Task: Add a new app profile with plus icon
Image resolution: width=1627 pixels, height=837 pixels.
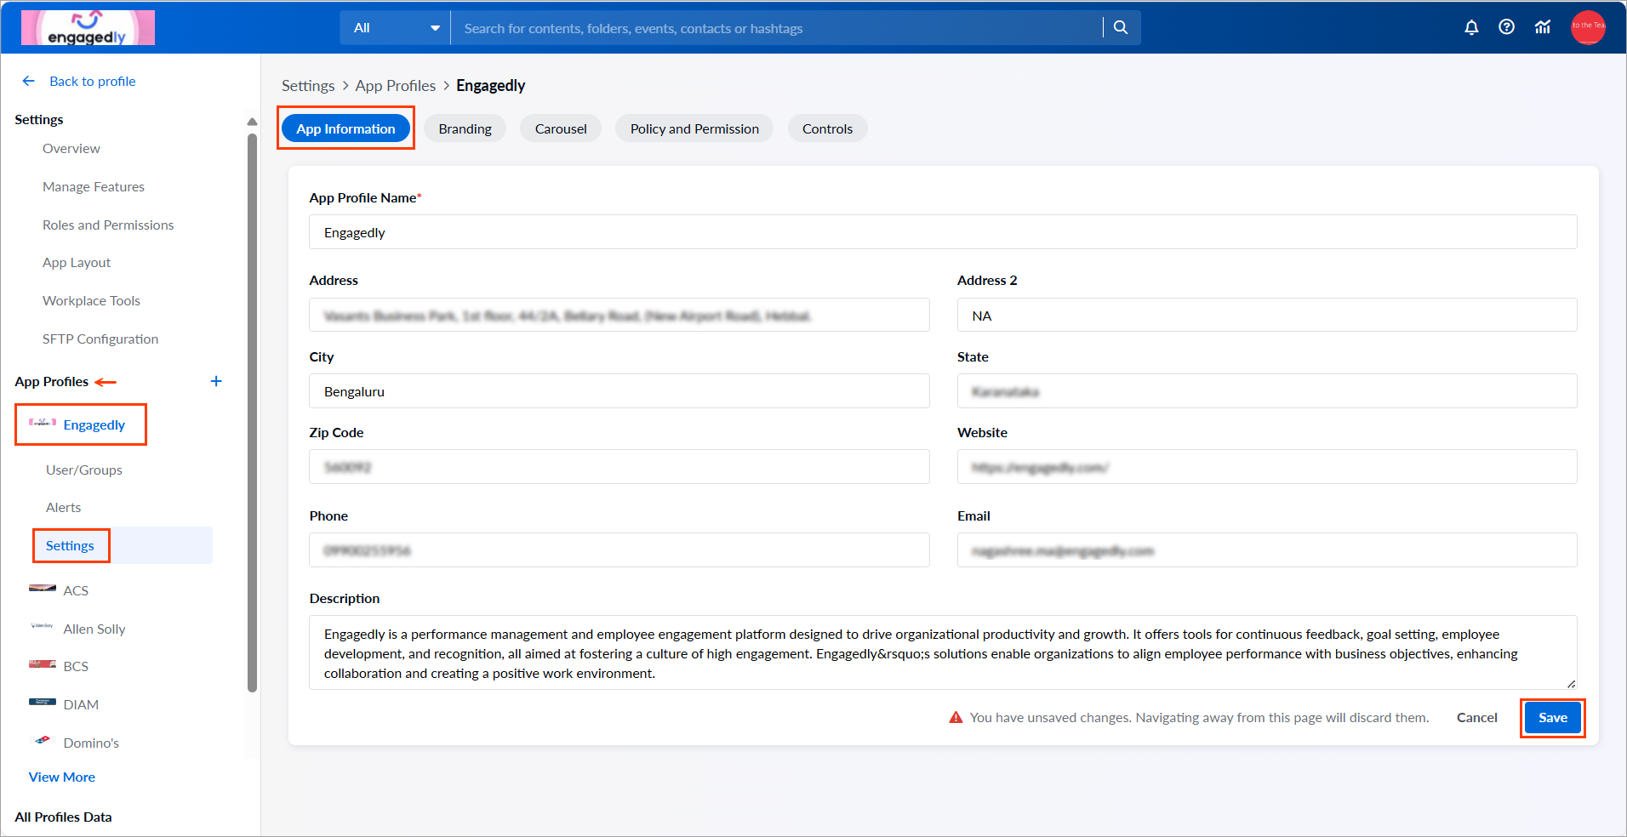Action: click(216, 381)
